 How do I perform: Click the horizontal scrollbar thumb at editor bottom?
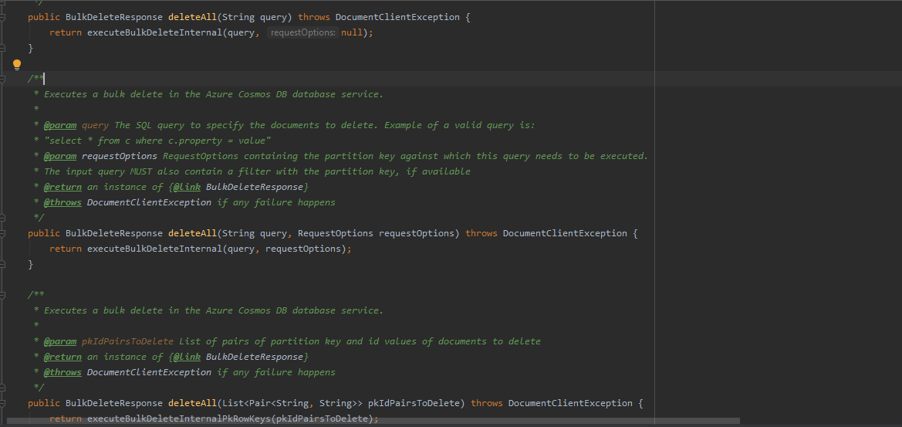click(x=373, y=422)
